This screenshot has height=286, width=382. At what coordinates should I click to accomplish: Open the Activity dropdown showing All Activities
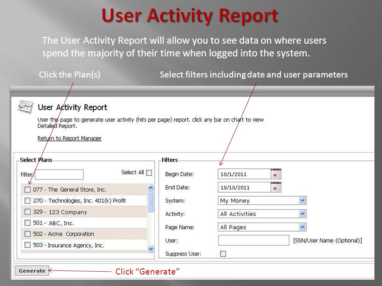coord(262,214)
